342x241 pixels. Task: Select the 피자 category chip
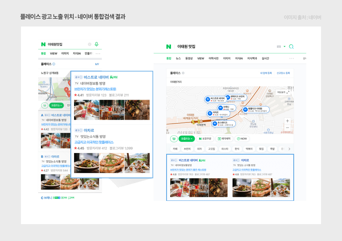pyautogui.click(x=199, y=149)
